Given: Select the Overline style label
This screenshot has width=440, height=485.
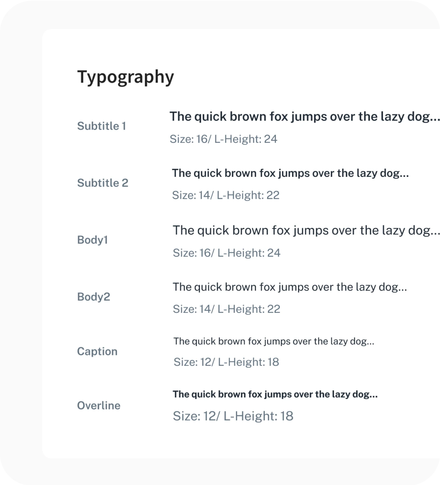Looking at the screenshot, I should 98,406.
